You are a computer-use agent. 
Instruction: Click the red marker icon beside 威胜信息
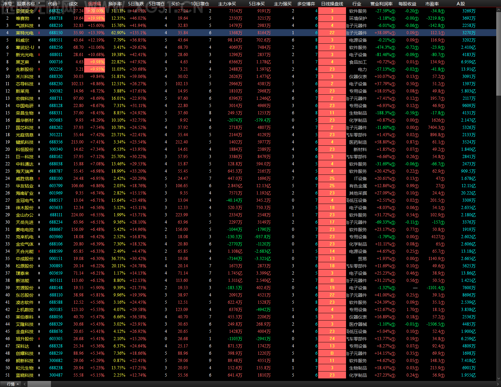coord(39,179)
